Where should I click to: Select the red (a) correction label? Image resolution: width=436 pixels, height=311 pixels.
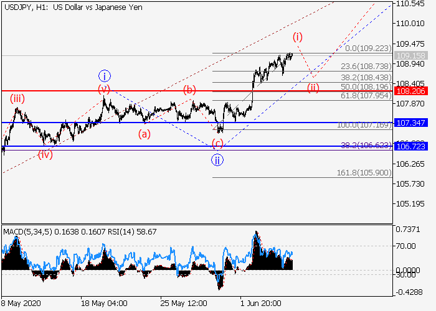click(144, 133)
